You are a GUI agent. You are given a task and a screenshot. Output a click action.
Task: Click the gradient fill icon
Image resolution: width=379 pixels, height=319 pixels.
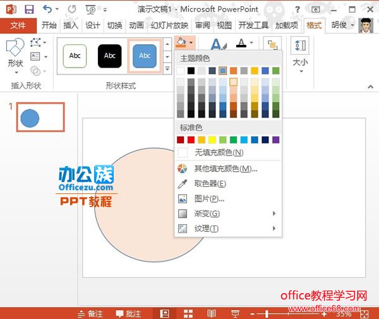(183, 214)
